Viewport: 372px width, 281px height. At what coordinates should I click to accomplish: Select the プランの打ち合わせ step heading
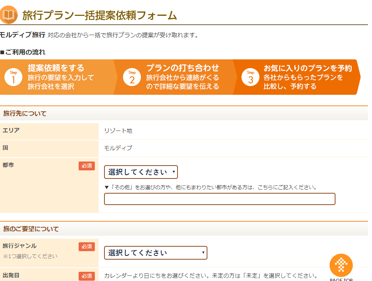[182, 68]
